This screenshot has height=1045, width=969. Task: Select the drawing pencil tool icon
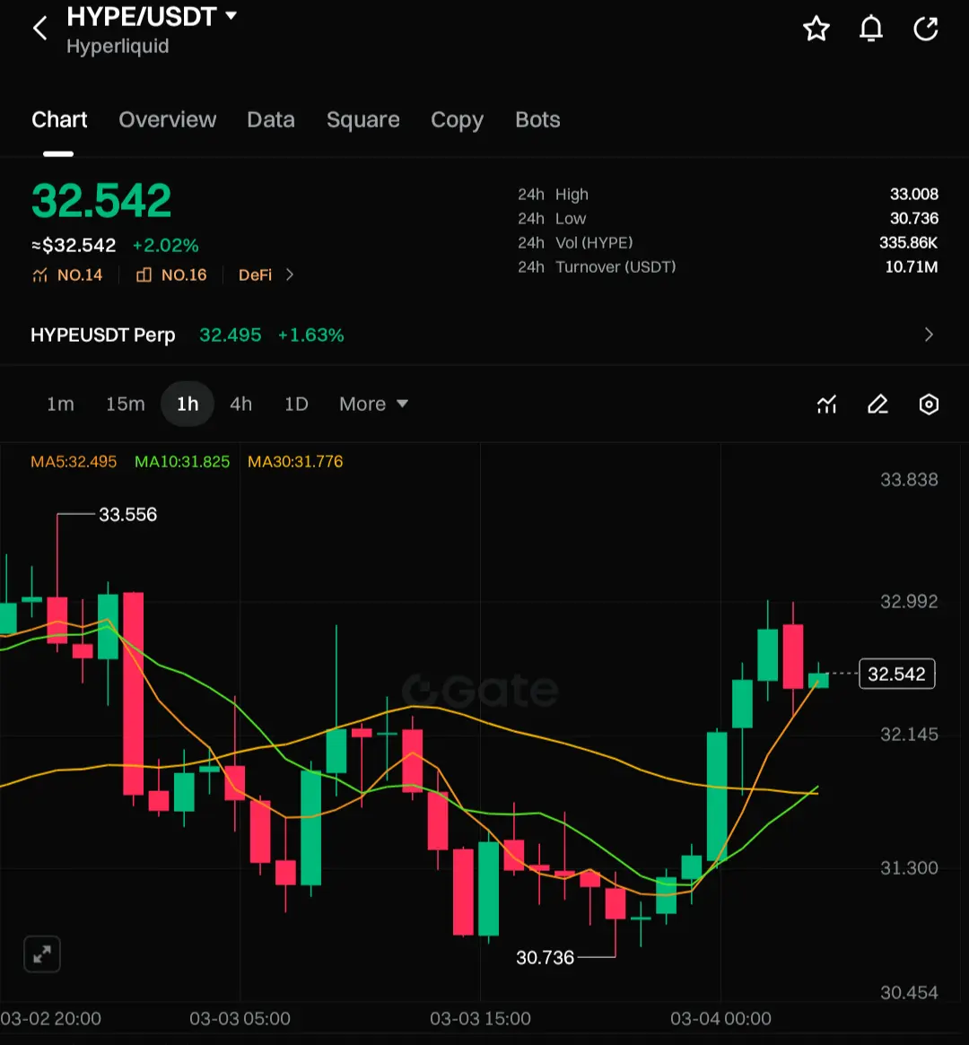pos(877,404)
